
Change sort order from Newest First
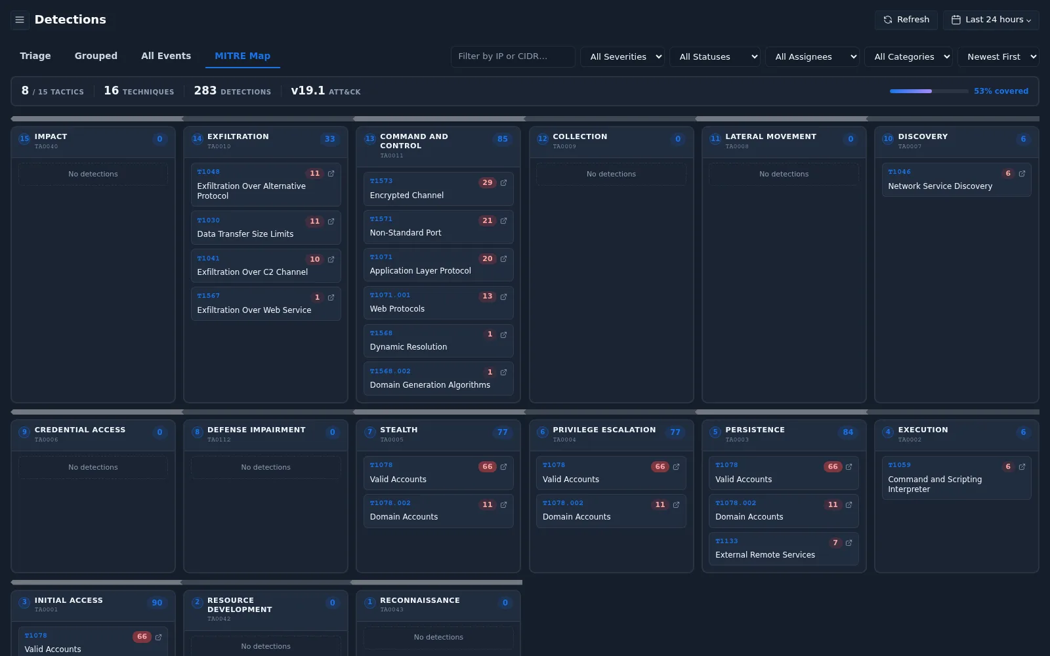(998, 57)
